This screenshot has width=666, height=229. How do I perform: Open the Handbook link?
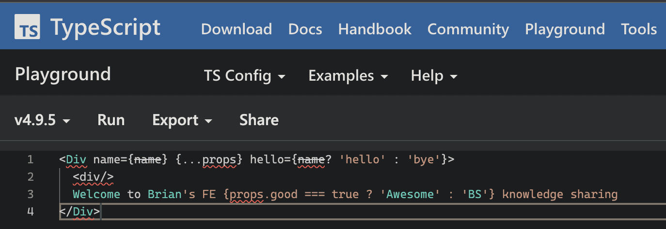click(375, 29)
